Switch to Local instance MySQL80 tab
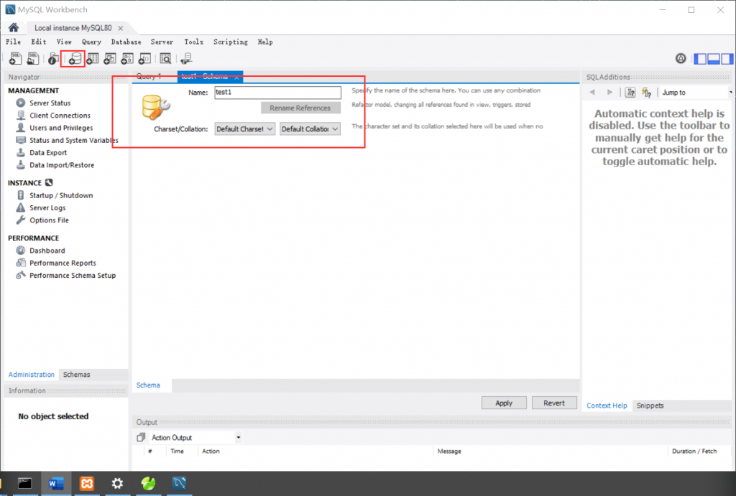 (x=73, y=28)
